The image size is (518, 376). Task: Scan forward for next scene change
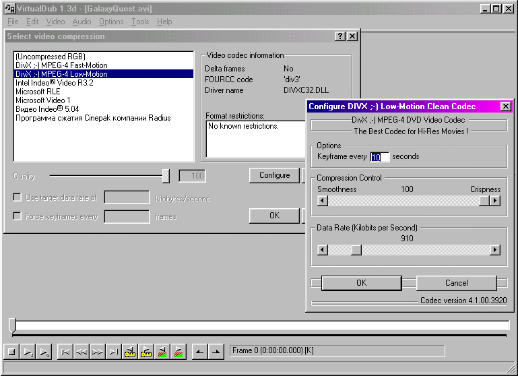click(x=179, y=352)
